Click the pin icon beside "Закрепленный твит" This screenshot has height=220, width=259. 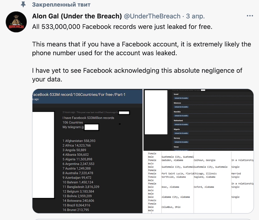pos(24,5)
